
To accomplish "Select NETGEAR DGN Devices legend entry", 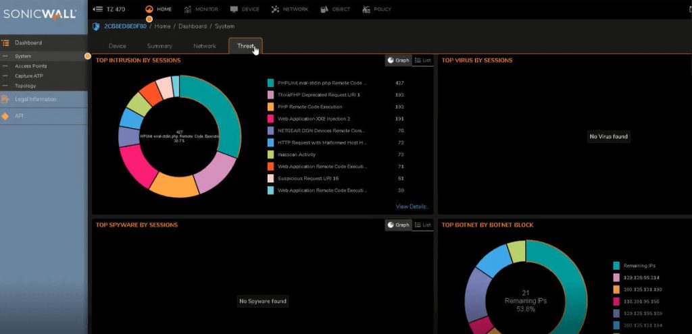I will click(321, 130).
